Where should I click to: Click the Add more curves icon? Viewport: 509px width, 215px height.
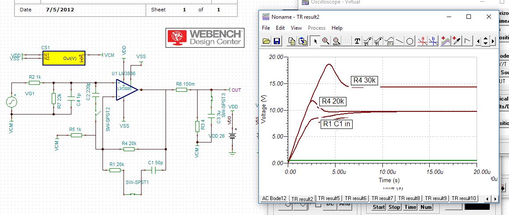pos(445,41)
